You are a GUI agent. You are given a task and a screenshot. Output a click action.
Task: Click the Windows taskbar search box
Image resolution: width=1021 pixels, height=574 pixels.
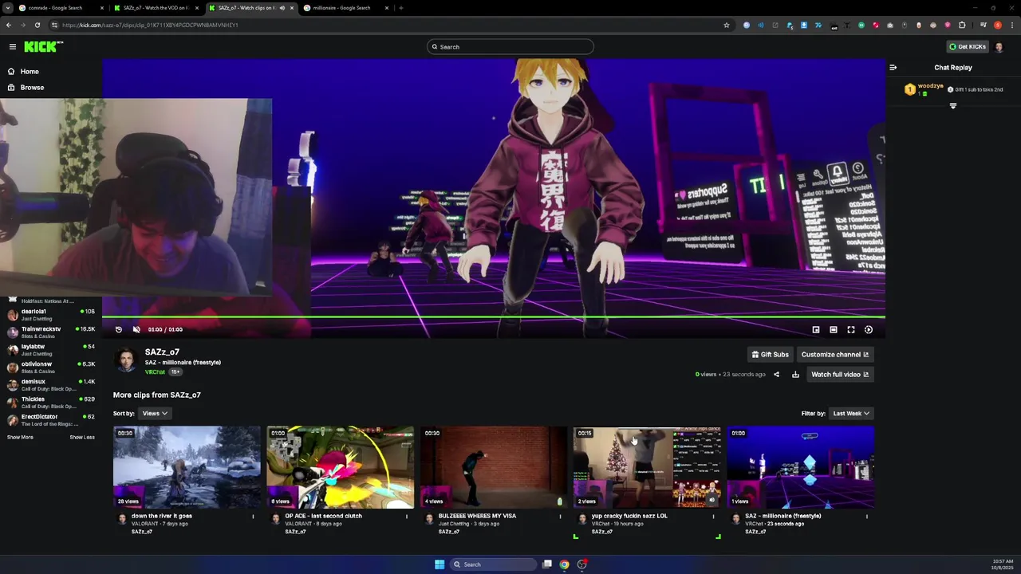[492, 564]
